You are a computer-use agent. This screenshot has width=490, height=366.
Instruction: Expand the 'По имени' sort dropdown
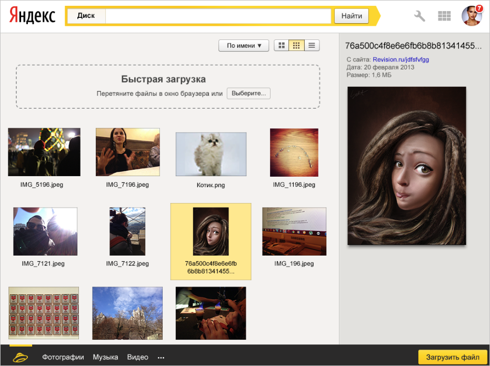(244, 46)
